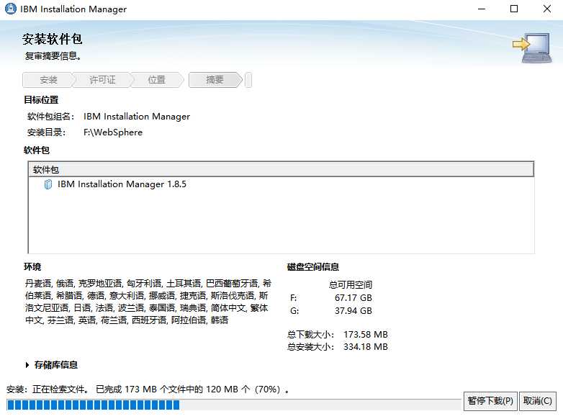563x419 pixels.
Task: Click the status text showing 70% completed
Action: tap(148, 389)
